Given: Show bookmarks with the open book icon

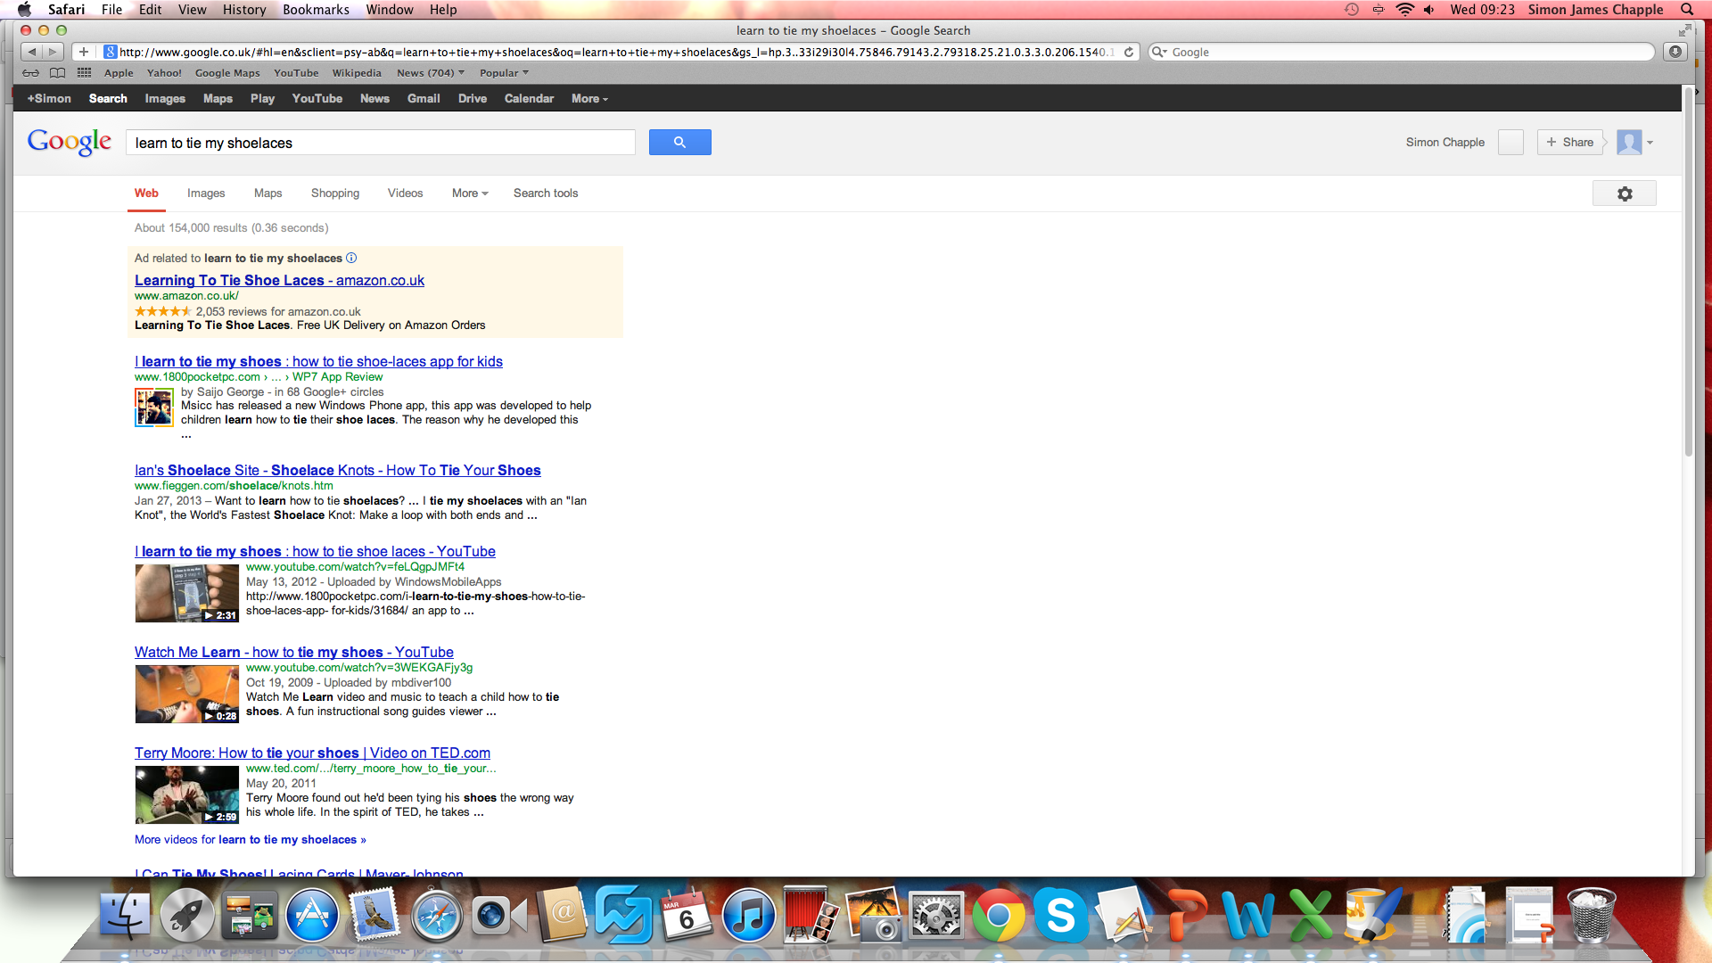Looking at the screenshot, I should (x=57, y=73).
